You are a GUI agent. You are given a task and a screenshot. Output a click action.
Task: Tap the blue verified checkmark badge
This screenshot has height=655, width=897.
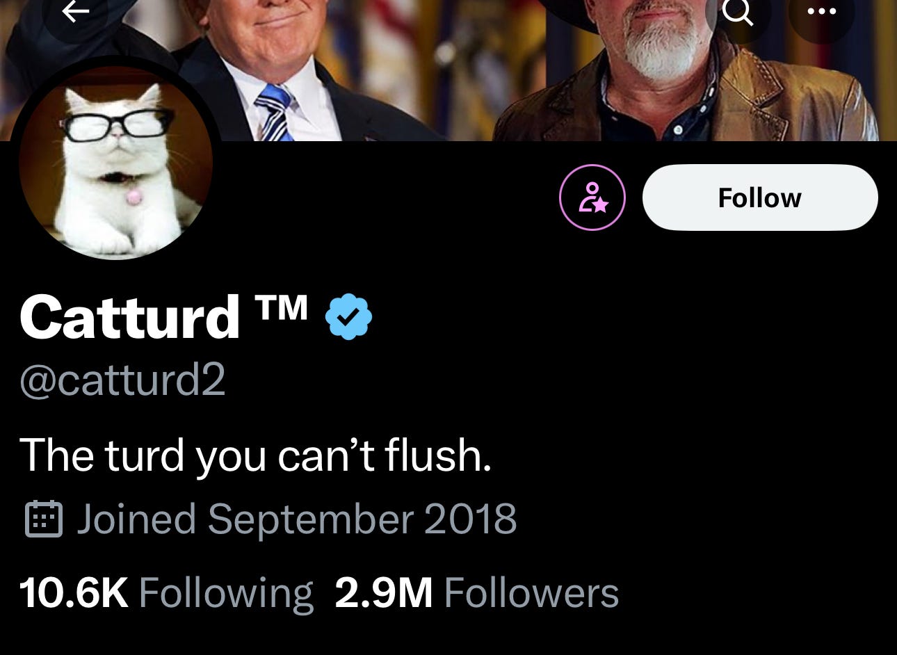(x=348, y=316)
